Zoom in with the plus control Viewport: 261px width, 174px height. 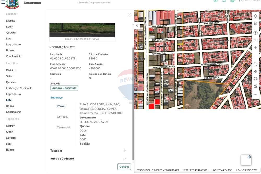pyautogui.click(x=255, y=47)
